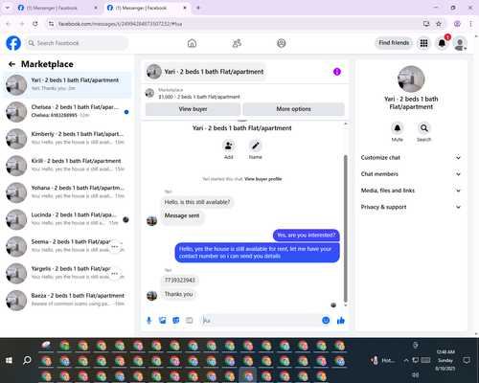The image size is (479, 383).
Task: Record a voice clip microphone icon
Action: [148, 321]
